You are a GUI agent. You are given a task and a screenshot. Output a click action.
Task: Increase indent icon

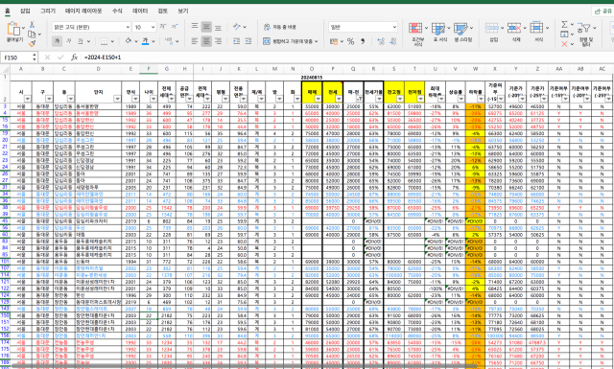click(248, 40)
